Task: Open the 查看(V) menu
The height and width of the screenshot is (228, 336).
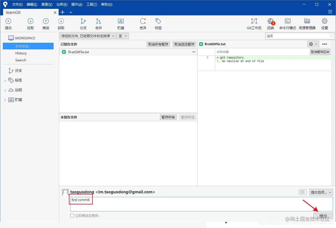Action: point(47,4)
